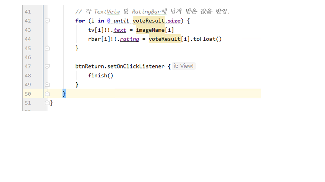
Task: Click highlighted voteResult on the for line
Action: [x=149, y=21]
